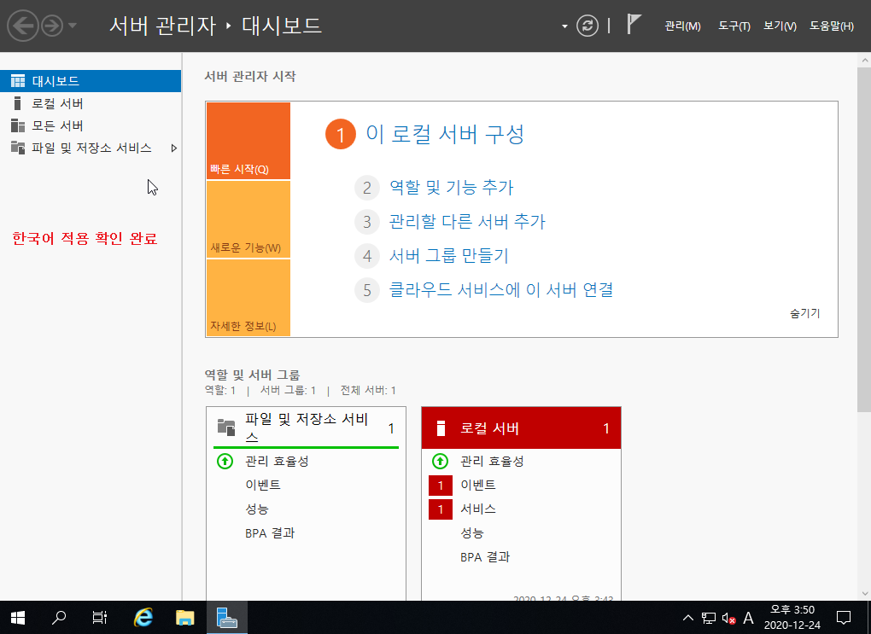
Task: Refresh the Server Manager dashboard
Action: pos(587,26)
